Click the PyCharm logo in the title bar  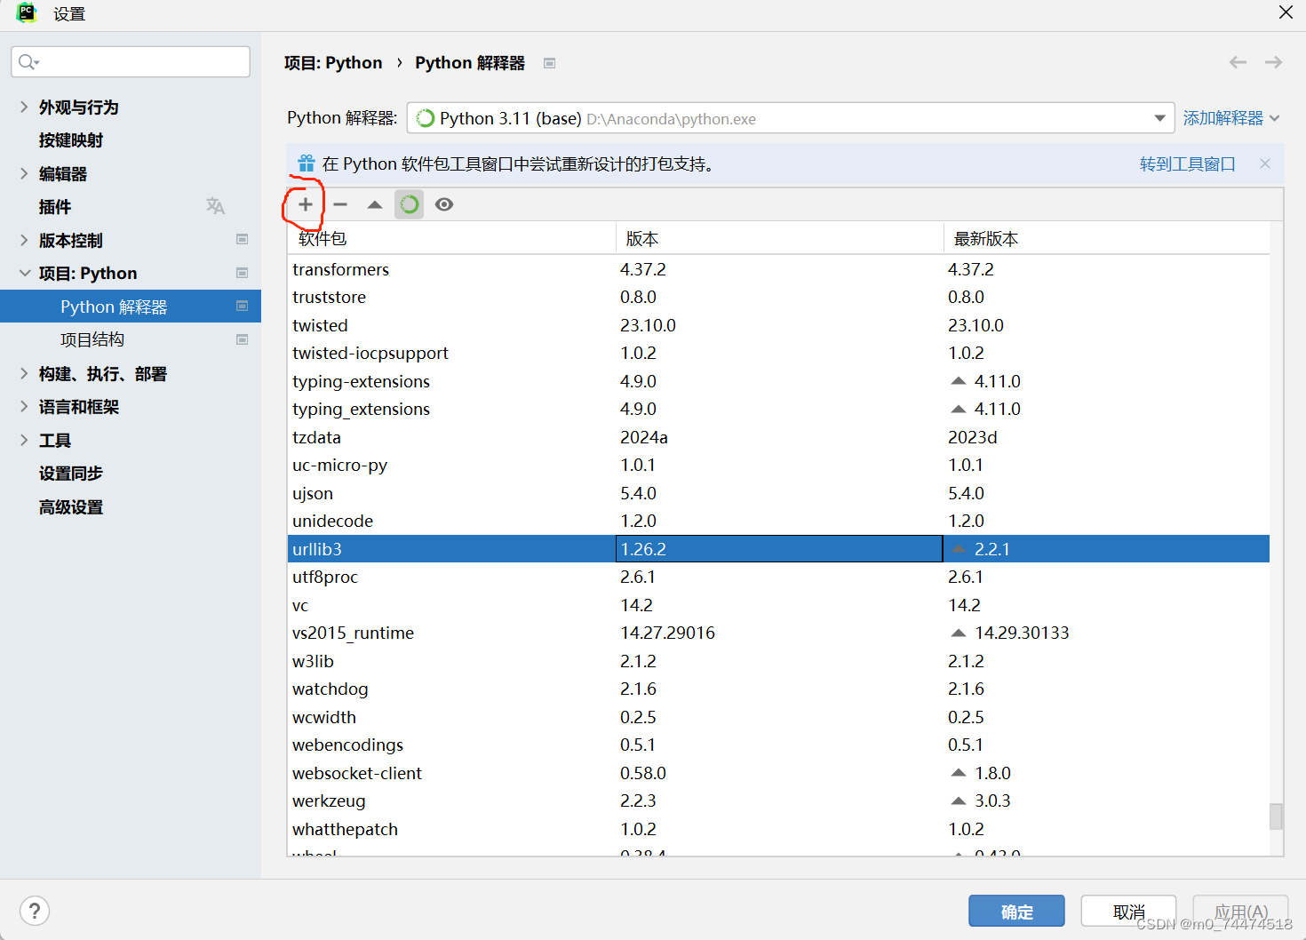click(x=27, y=13)
